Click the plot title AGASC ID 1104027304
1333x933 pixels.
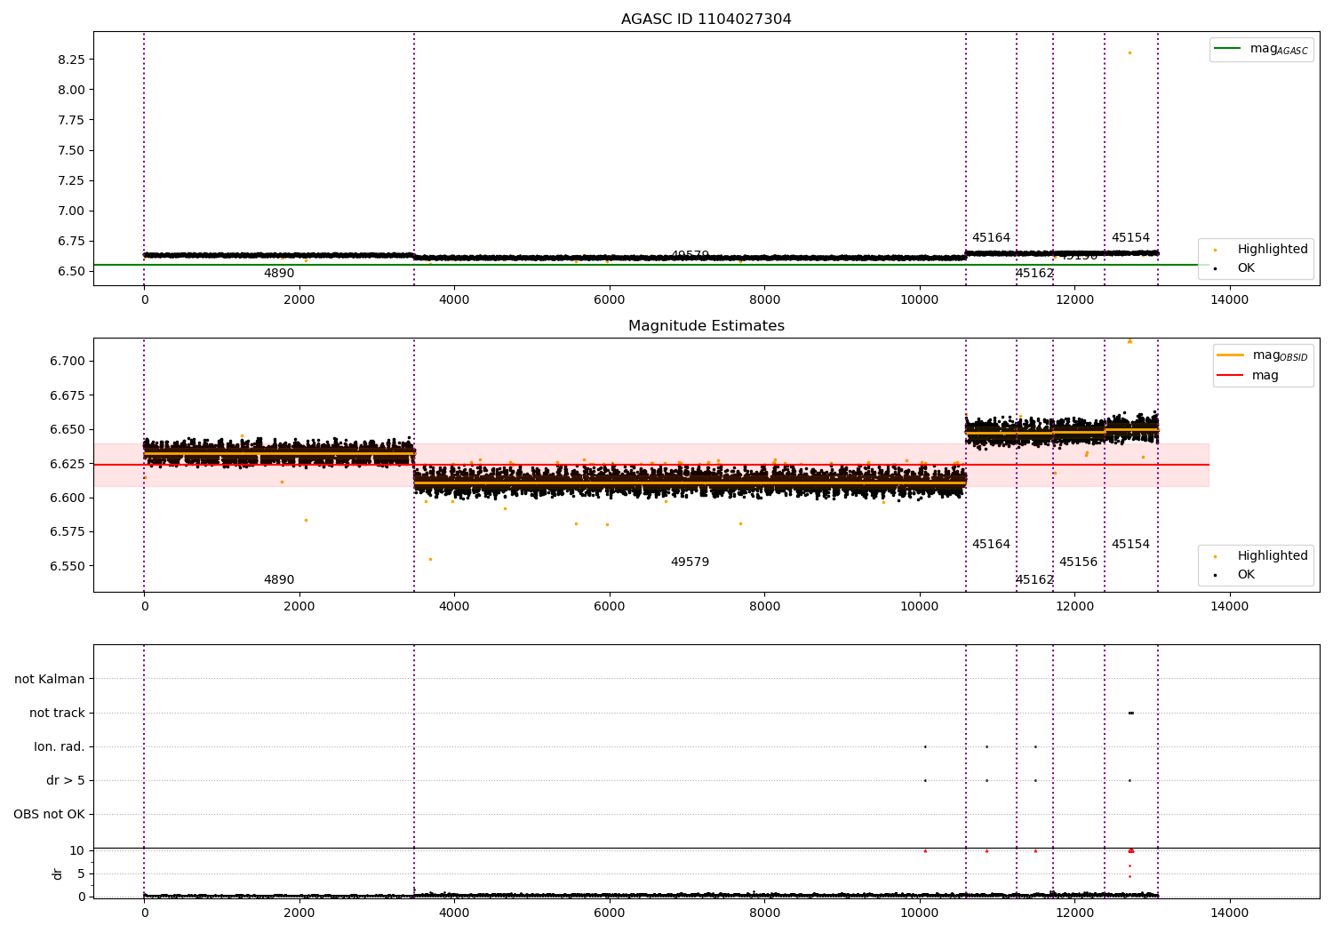pyautogui.click(x=706, y=20)
